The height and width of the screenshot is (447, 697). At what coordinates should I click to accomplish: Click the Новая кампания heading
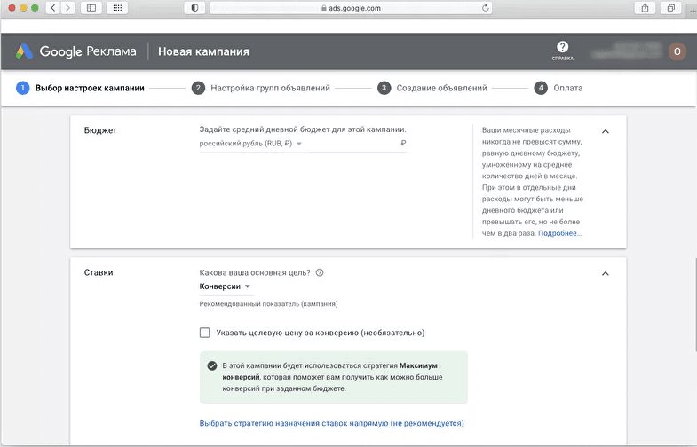point(203,51)
